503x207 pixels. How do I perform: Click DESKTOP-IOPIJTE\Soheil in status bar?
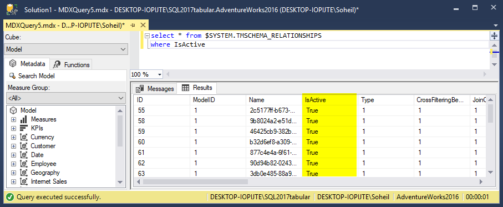tap(353, 196)
